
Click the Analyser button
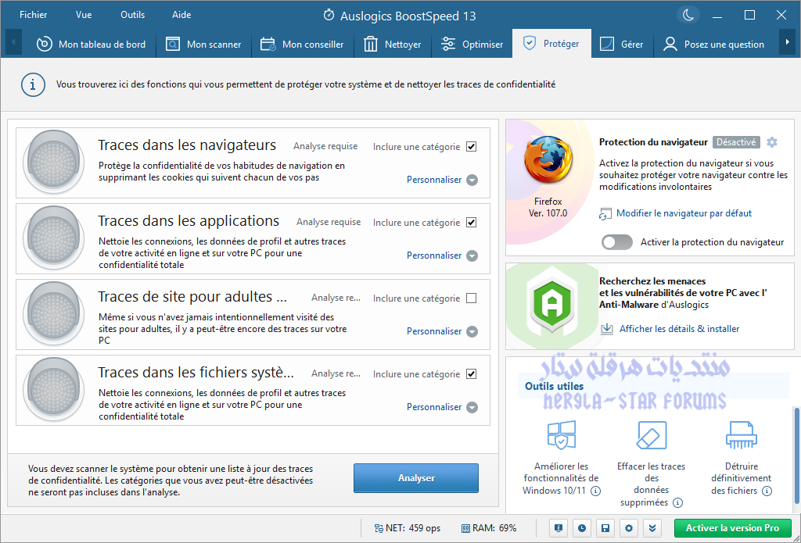[x=416, y=478]
